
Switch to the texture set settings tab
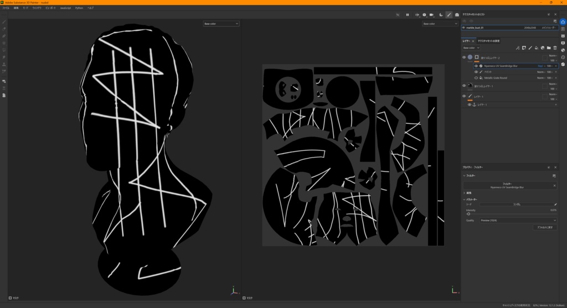[488, 41]
